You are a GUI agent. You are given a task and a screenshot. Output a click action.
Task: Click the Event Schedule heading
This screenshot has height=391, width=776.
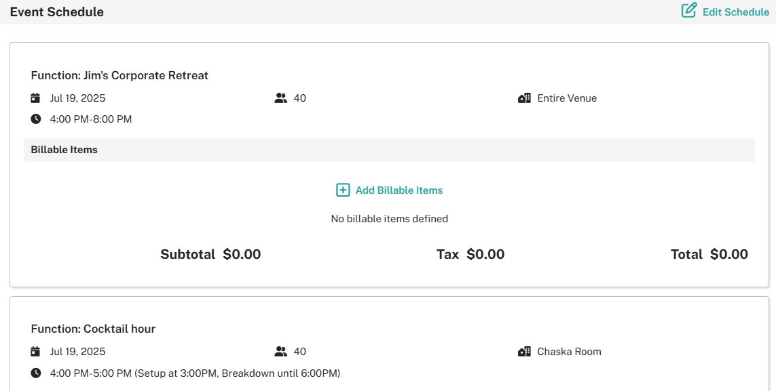pyautogui.click(x=57, y=12)
